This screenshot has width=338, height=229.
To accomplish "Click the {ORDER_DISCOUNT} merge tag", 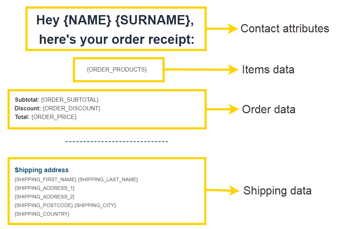I will point(71,108).
